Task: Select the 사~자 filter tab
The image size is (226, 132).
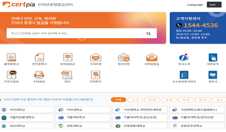Action: click(169, 100)
